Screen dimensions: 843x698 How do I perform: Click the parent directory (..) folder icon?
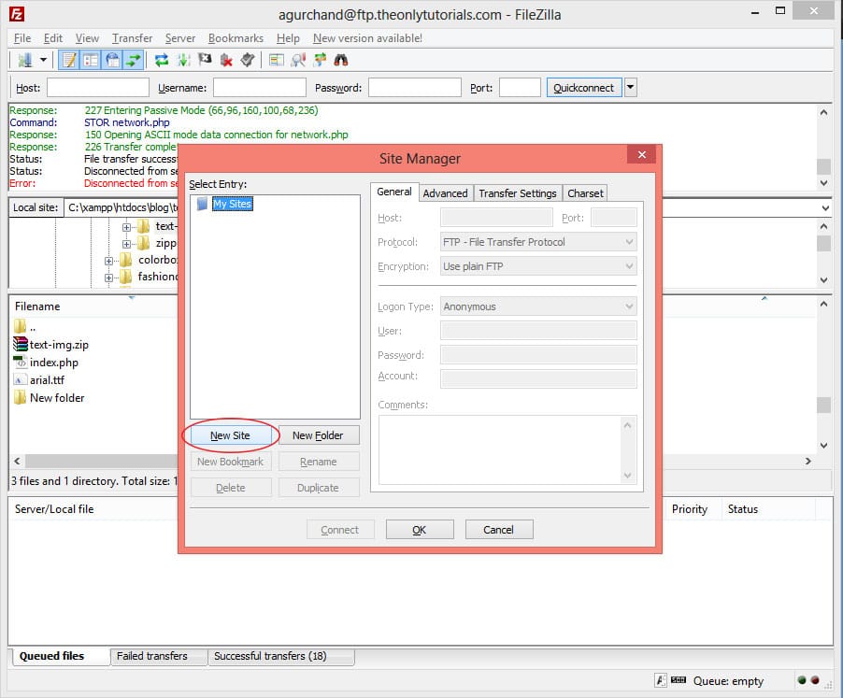point(20,326)
